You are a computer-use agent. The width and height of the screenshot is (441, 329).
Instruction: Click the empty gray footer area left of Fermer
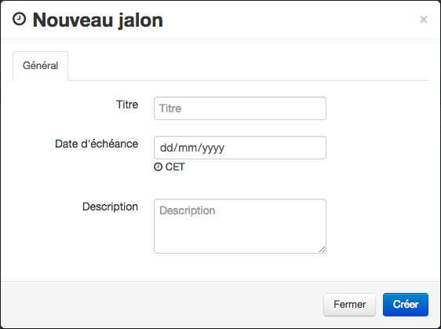pyautogui.click(x=162, y=305)
